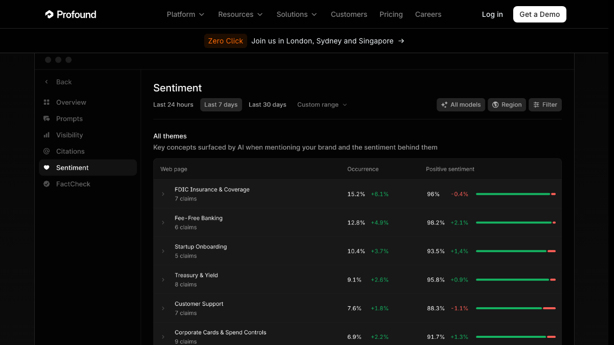Expand the Startup Onboarding row
Image resolution: width=614 pixels, height=345 pixels.
pos(163,251)
